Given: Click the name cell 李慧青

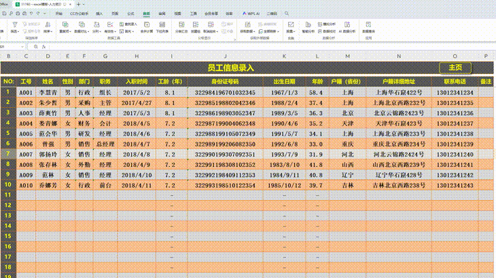Looking at the screenshot, I should click(x=48, y=92).
